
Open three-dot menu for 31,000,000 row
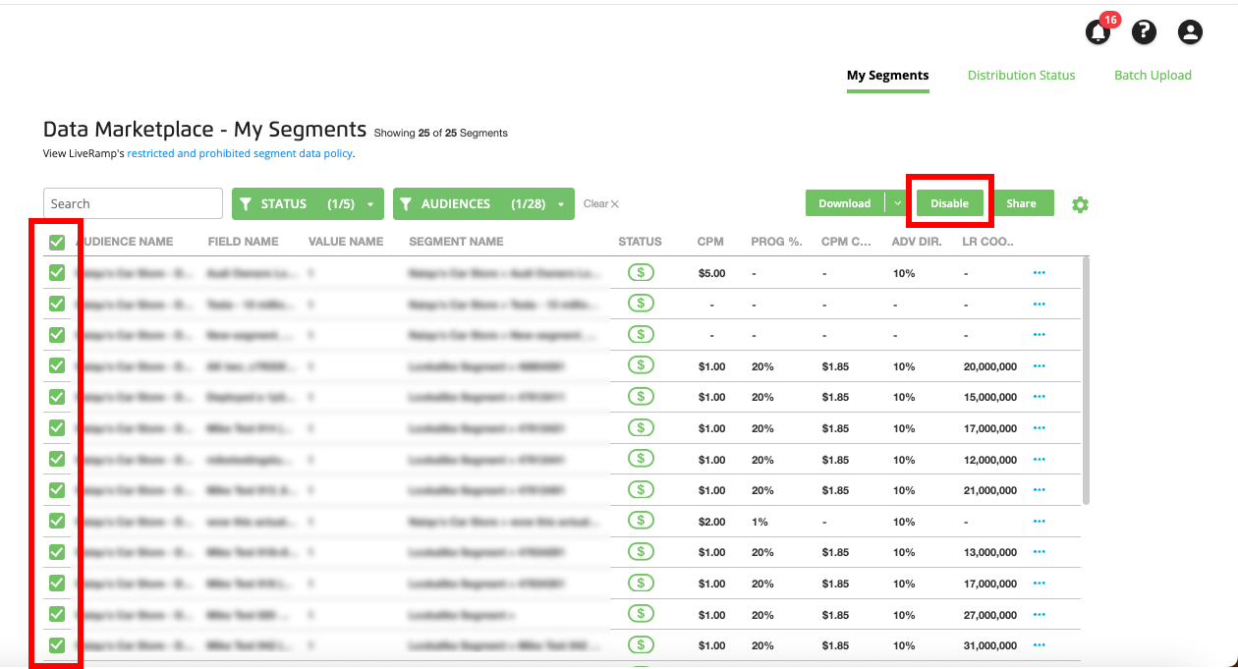(x=1040, y=645)
